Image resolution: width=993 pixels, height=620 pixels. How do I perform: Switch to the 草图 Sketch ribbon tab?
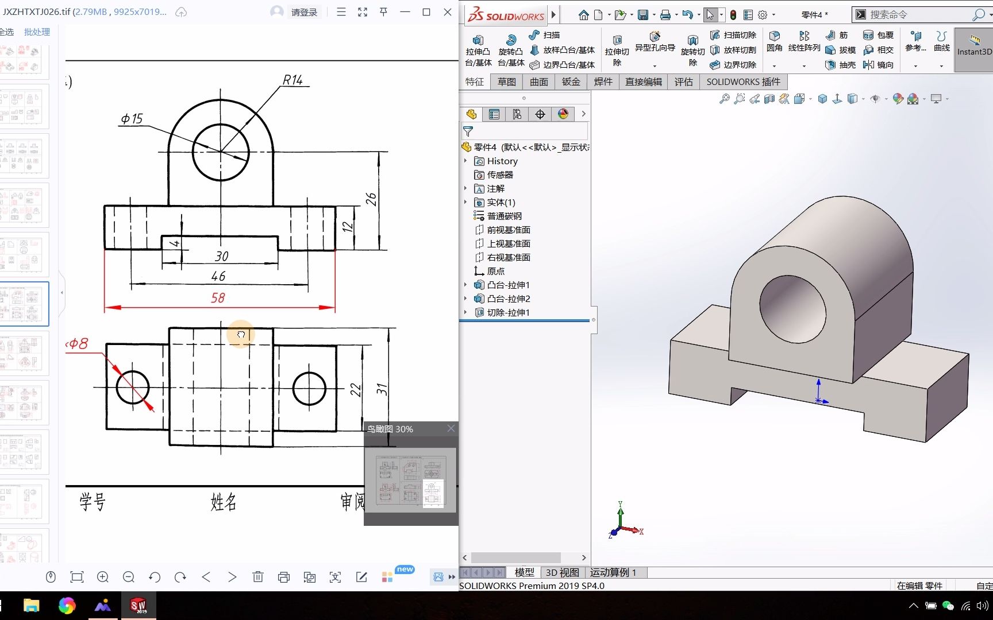506,82
